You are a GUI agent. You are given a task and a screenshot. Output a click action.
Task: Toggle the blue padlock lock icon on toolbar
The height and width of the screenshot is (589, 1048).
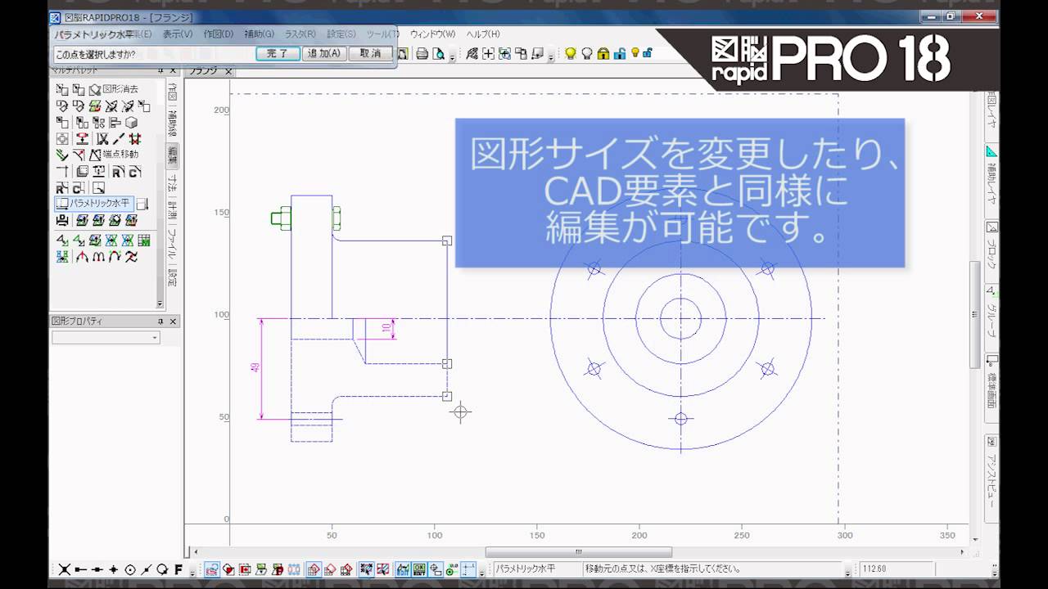(621, 53)
